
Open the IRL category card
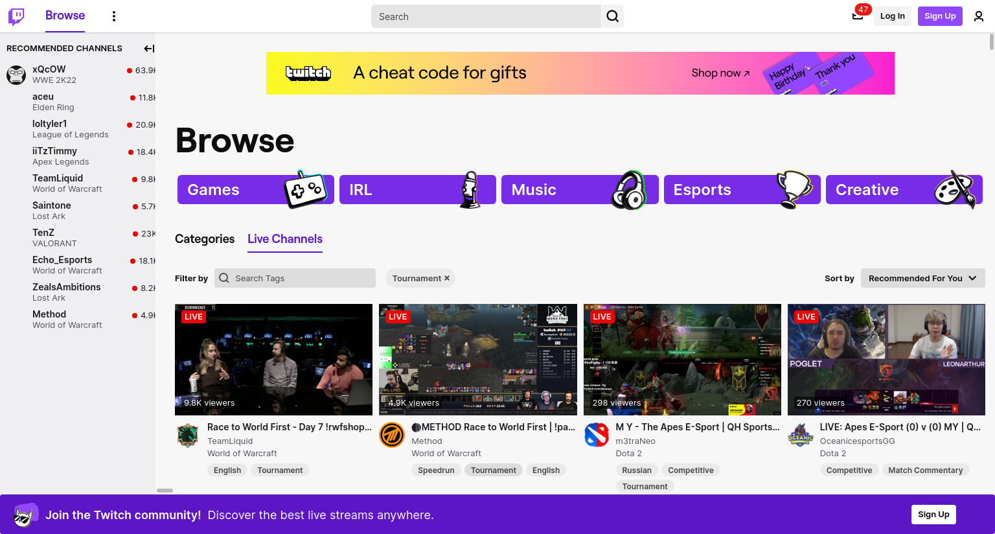point(418,190)
